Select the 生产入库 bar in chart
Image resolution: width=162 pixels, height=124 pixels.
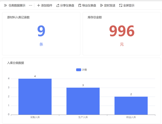[x=83, y=101]
